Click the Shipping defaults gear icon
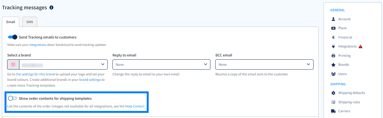 [x=333, y=93]
